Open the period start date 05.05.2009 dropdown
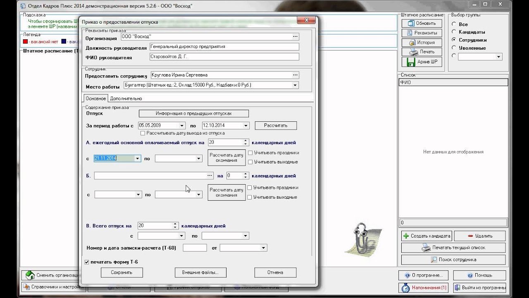Viewport: 529px width, 298px height. tap(182, 125)
